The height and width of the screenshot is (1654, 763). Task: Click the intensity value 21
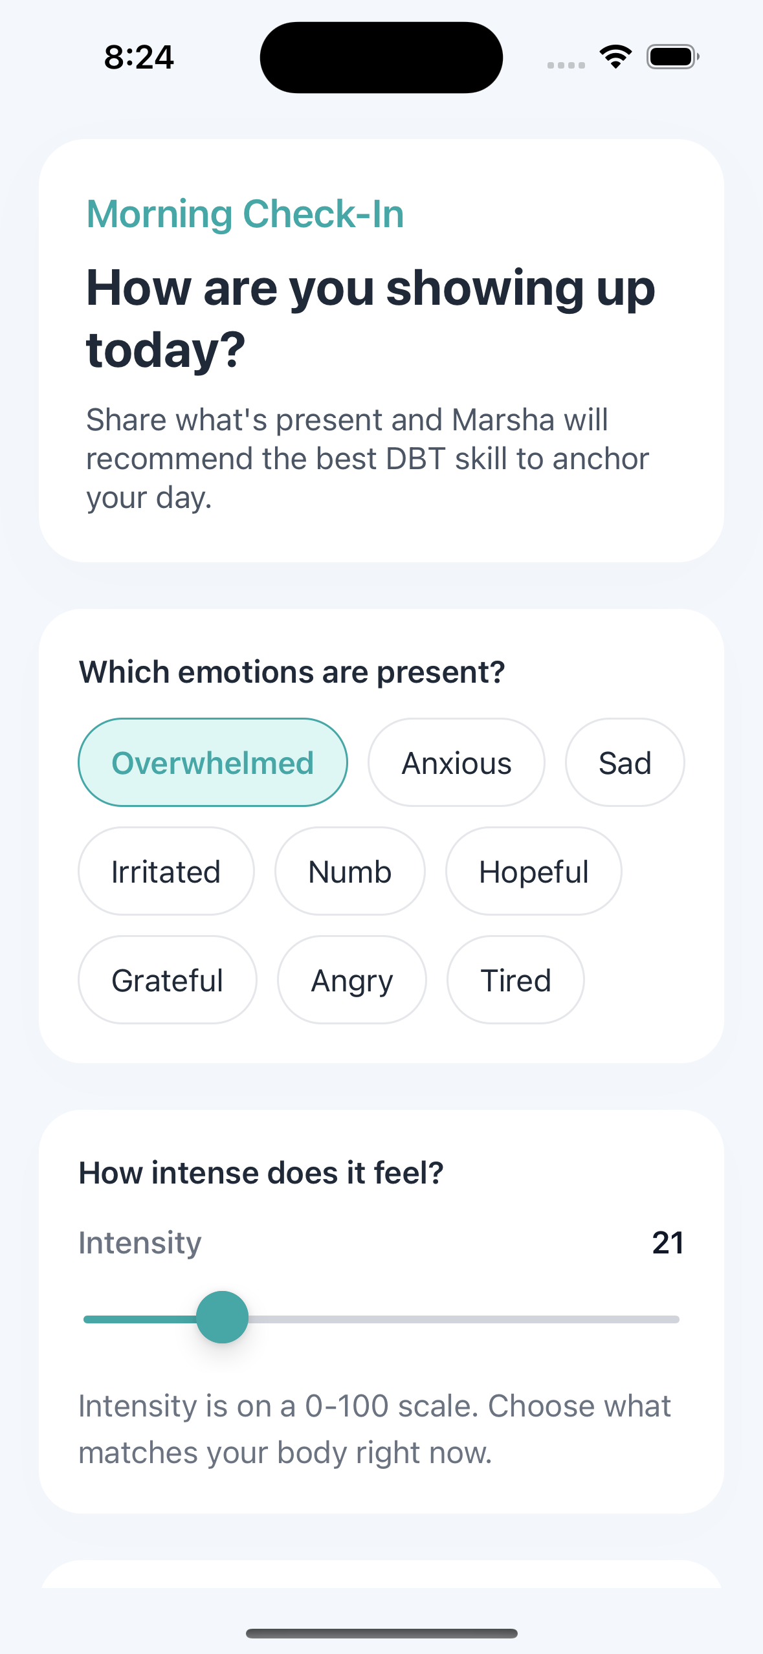pos(668,1242)
